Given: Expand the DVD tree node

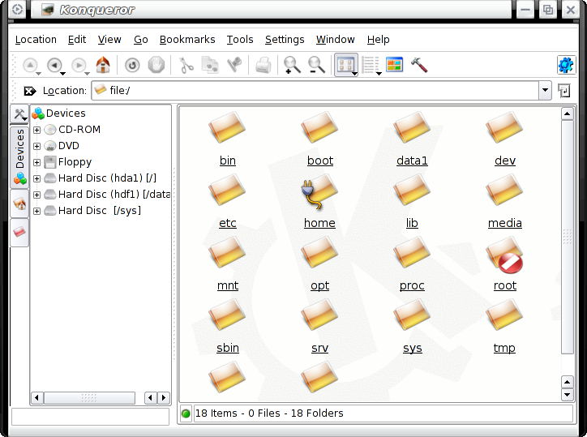Looking at the screenshot, I should pyautogui.click(x=36, y=146).
